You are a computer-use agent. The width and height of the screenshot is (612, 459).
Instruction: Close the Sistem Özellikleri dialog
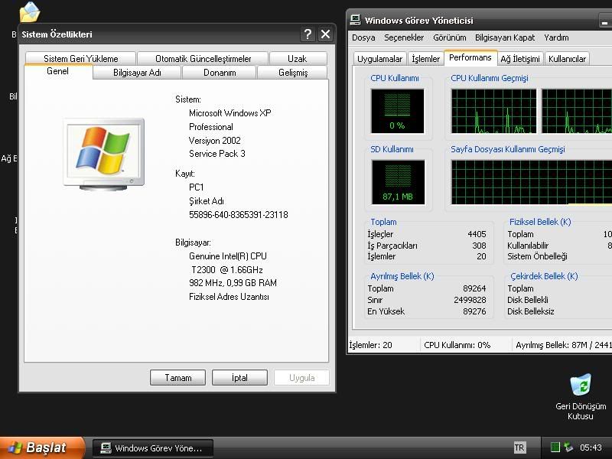pos(326,34)
